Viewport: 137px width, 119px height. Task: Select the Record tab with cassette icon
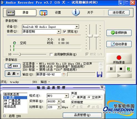pos(21,13)
